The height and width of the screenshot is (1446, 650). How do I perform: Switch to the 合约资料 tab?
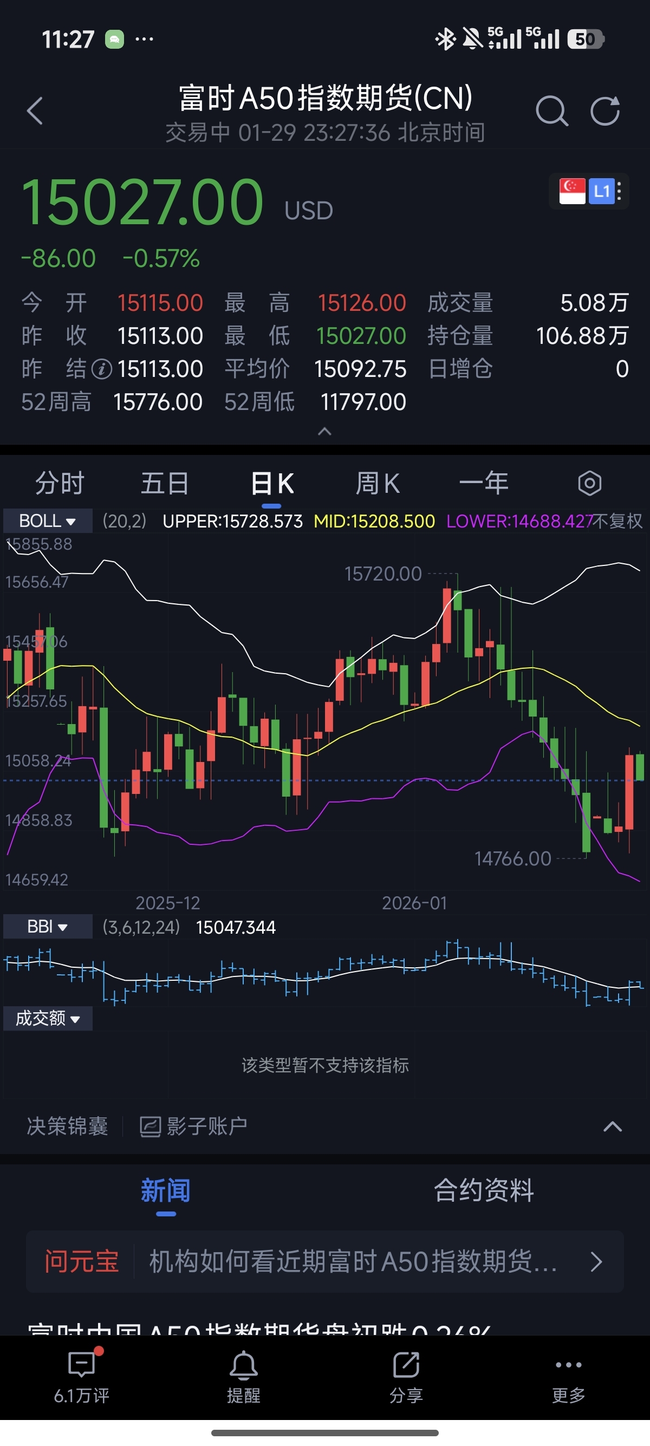click(483, 1190)
